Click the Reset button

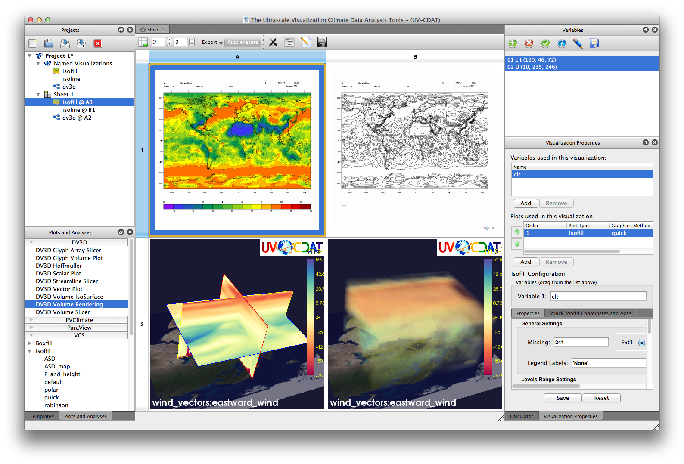601,398
